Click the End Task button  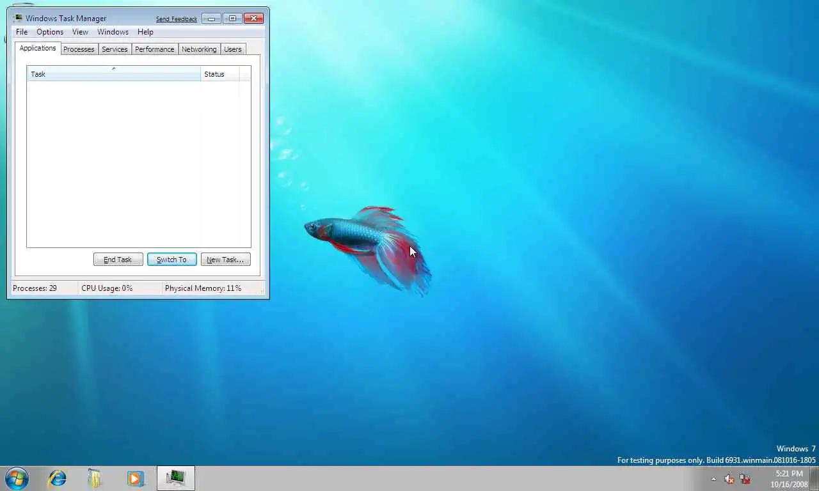click(118, 260)
